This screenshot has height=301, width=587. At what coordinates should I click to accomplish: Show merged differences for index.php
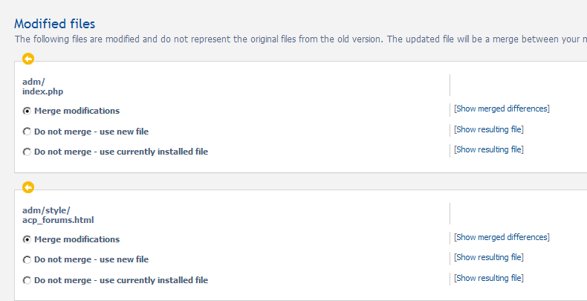click(x=502, y=109)
